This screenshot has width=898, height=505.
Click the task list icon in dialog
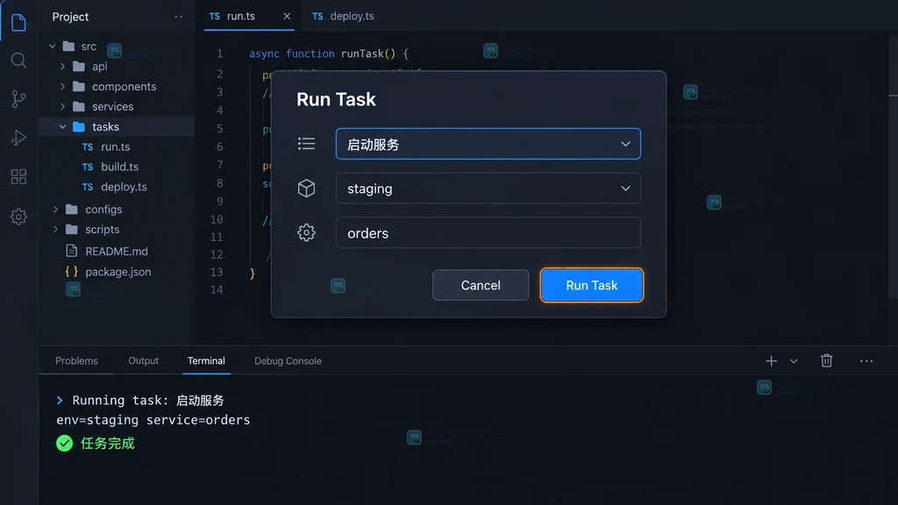pos(306,144)
